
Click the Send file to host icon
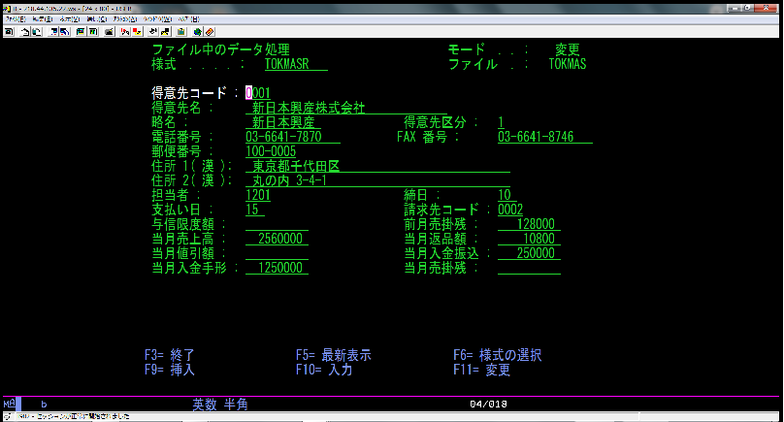click(x=54, y=31)
